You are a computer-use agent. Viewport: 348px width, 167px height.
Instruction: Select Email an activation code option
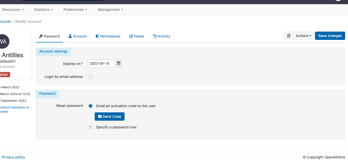pyautogui.click(x=91, y=106)
